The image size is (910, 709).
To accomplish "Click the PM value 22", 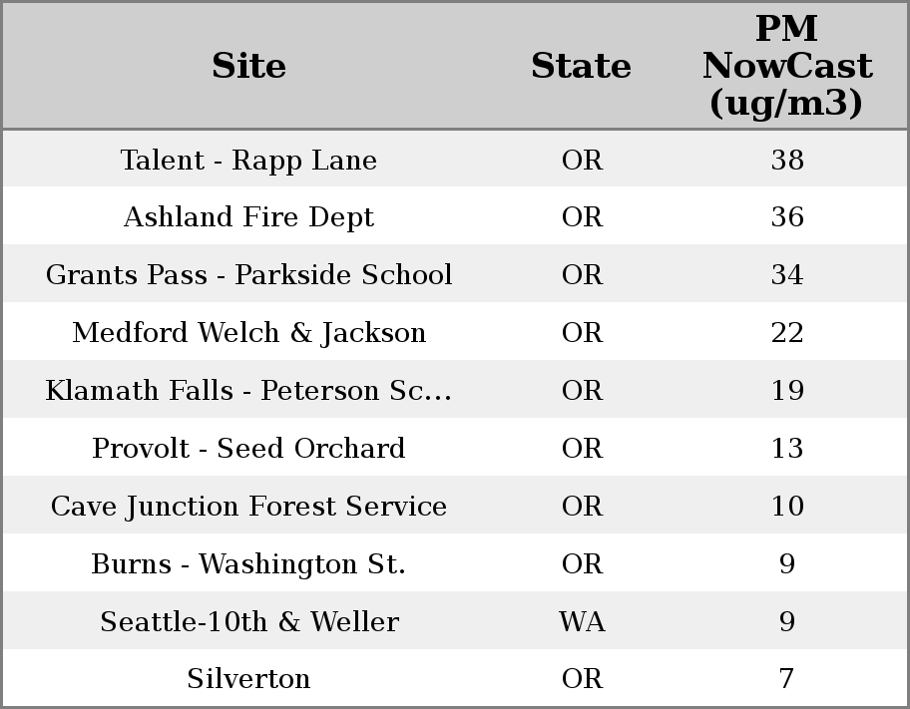I will point(787,333).
